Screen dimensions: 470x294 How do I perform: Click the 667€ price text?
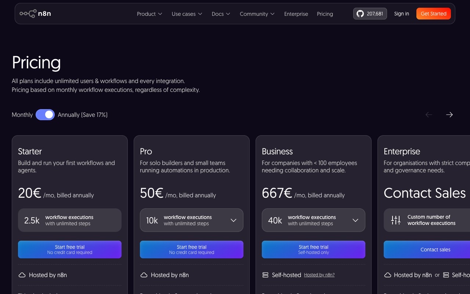point(277,193)
